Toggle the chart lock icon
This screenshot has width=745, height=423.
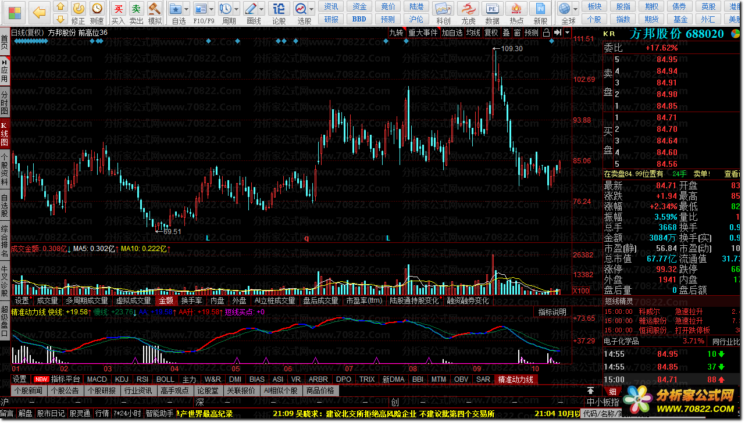pos(546,33)
